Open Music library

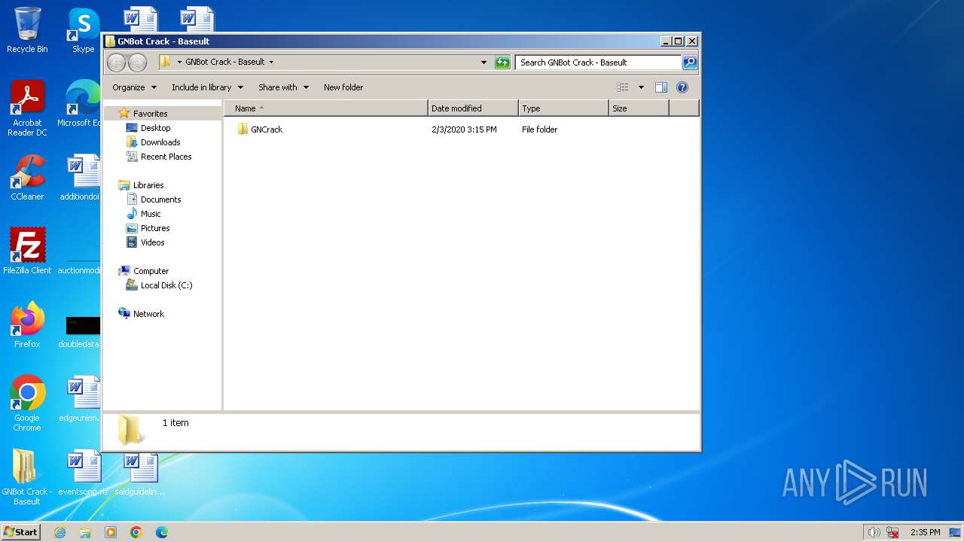pos(151,214)
